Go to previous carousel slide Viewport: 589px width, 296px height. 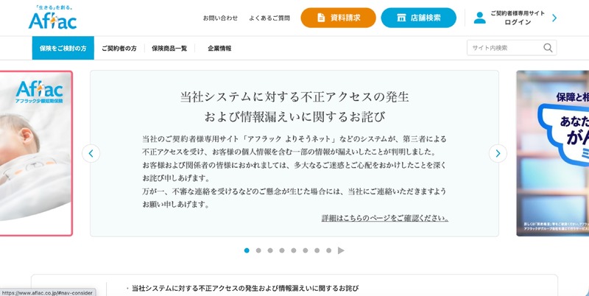pyautogui.click(x=91, y=153)
